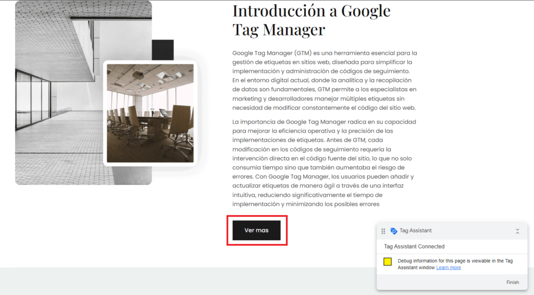The width and height of the screenshot is (534, 295).
Task: Click the Tag Assistant logo icon
Action: coord(393,231)
